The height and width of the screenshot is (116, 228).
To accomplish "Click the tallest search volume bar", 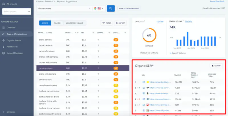I will click(x=188, y=39).
